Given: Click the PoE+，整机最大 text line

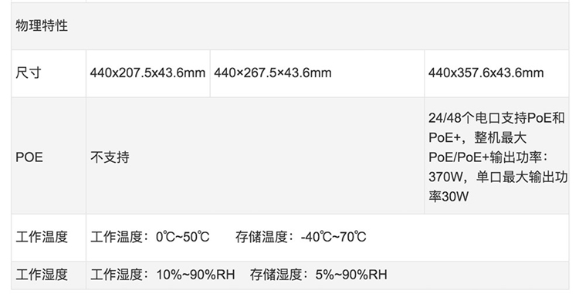Looking at the screenshot, I should [x=477, y=138].
